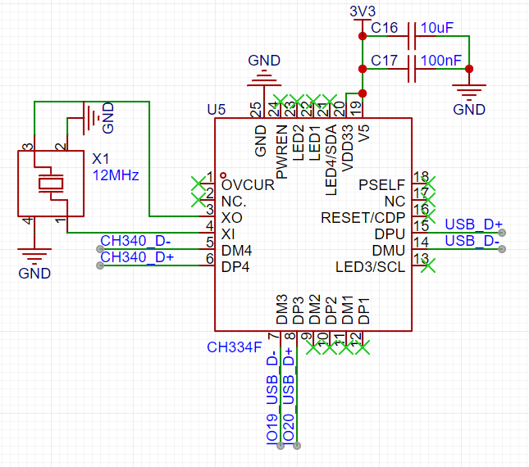The width and height of the screenshot is (529, 467).
Task: Select the DPU pin name
Action: click(390, 234)
